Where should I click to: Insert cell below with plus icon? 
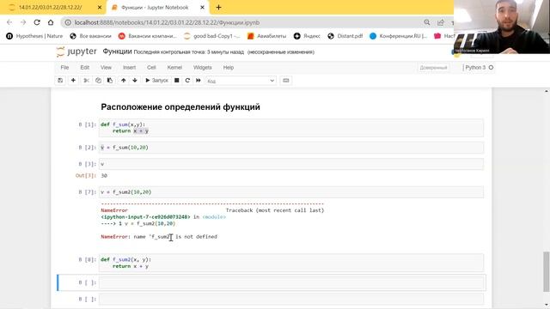[x=73, y=81]
